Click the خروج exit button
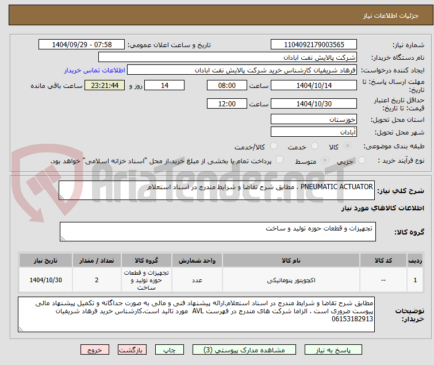 pyautogui.click(x=95, y=350)
